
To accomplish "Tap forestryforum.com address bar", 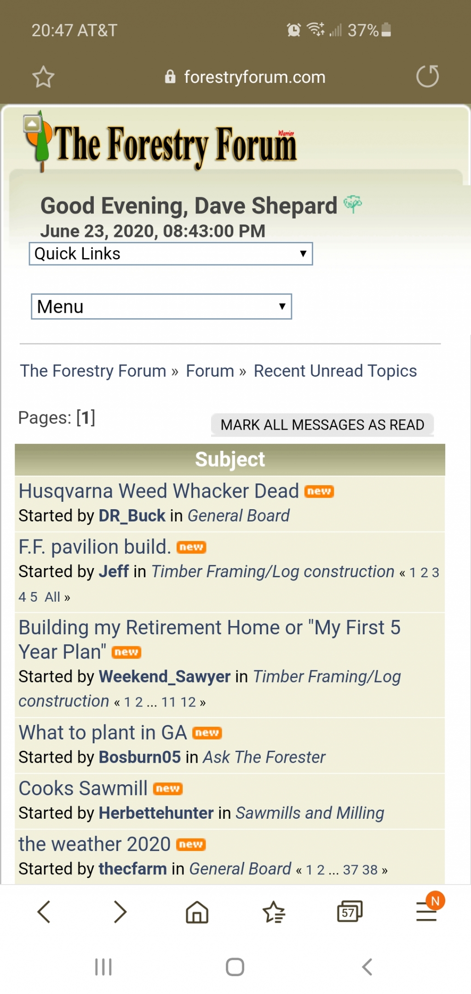I will (x=254, y=77).
